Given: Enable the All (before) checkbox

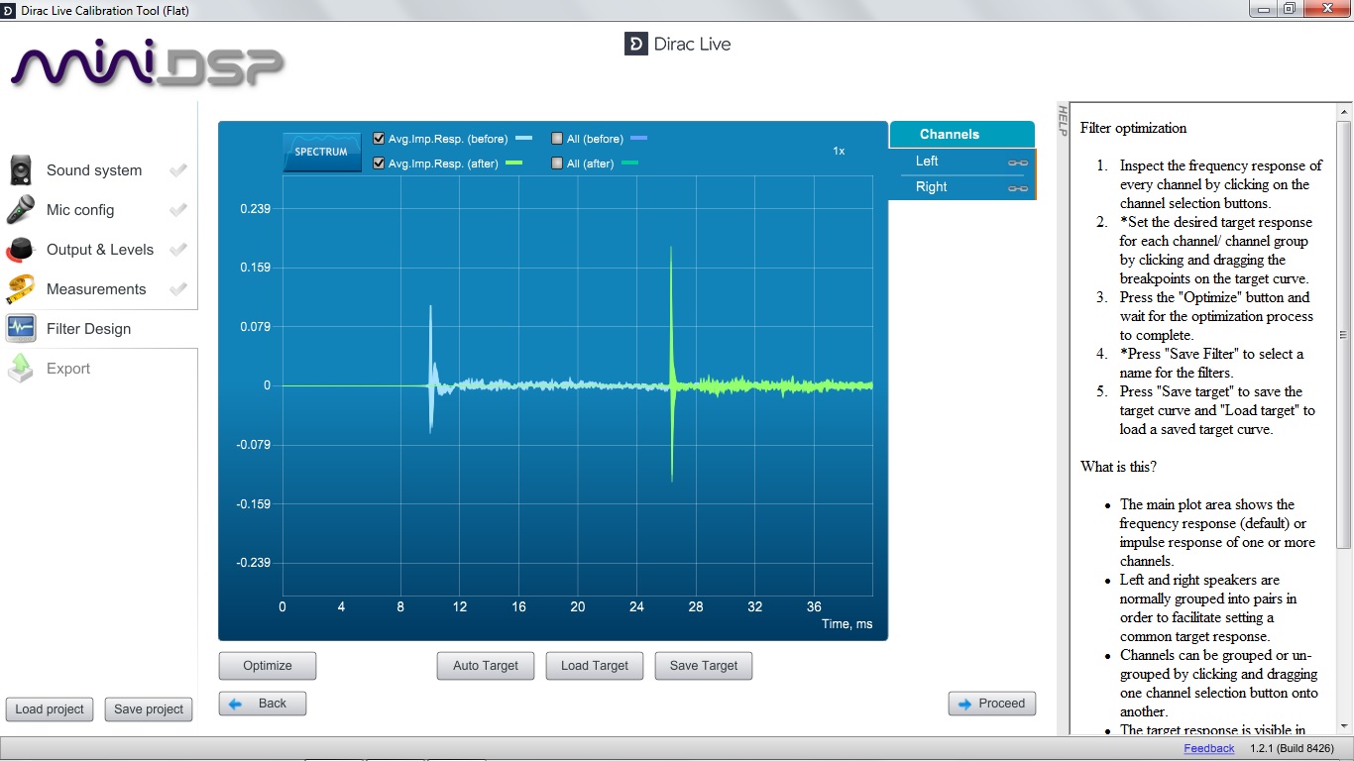Looking at the screenshot, I should (x=557, y=139).
